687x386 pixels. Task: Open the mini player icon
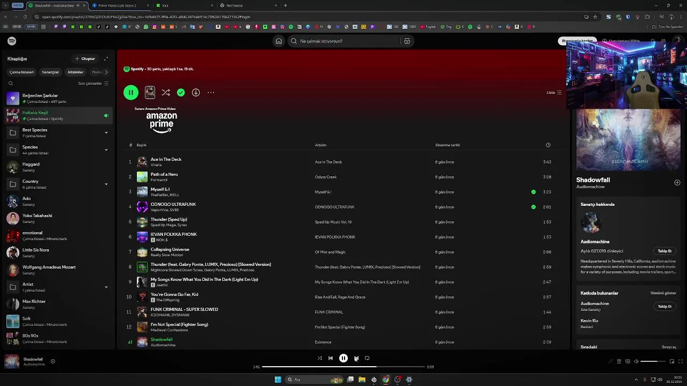[x=672, y=361]
